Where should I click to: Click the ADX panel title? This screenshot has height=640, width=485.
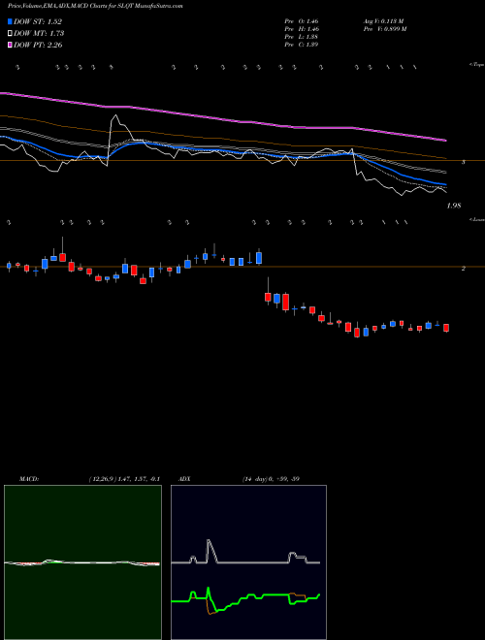pos(185,479)
